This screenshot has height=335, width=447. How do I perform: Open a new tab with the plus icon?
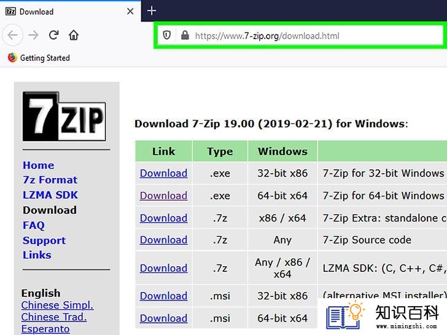click(152, 11)
